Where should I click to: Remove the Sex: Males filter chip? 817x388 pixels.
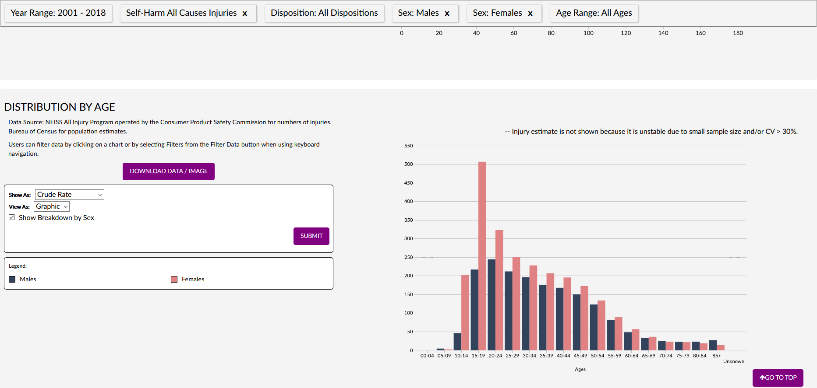(x=447, y=14)
